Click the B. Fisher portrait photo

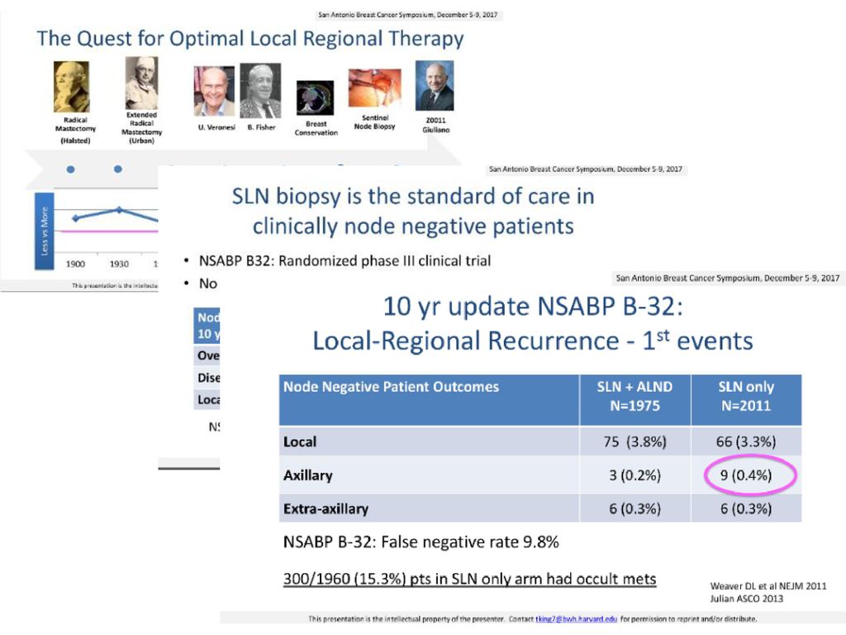click(260, 91)
